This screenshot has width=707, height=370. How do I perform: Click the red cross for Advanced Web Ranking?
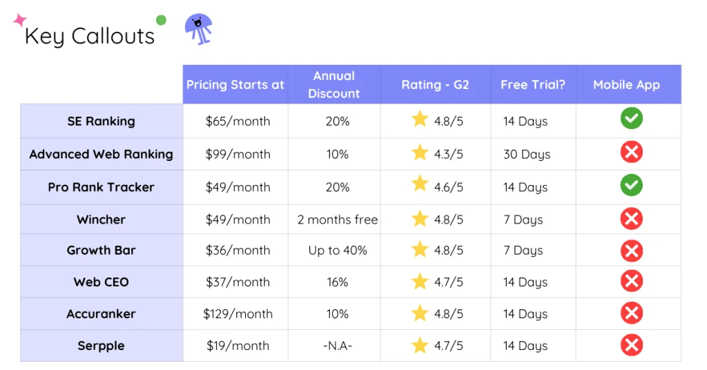click(x=631, y=153)
